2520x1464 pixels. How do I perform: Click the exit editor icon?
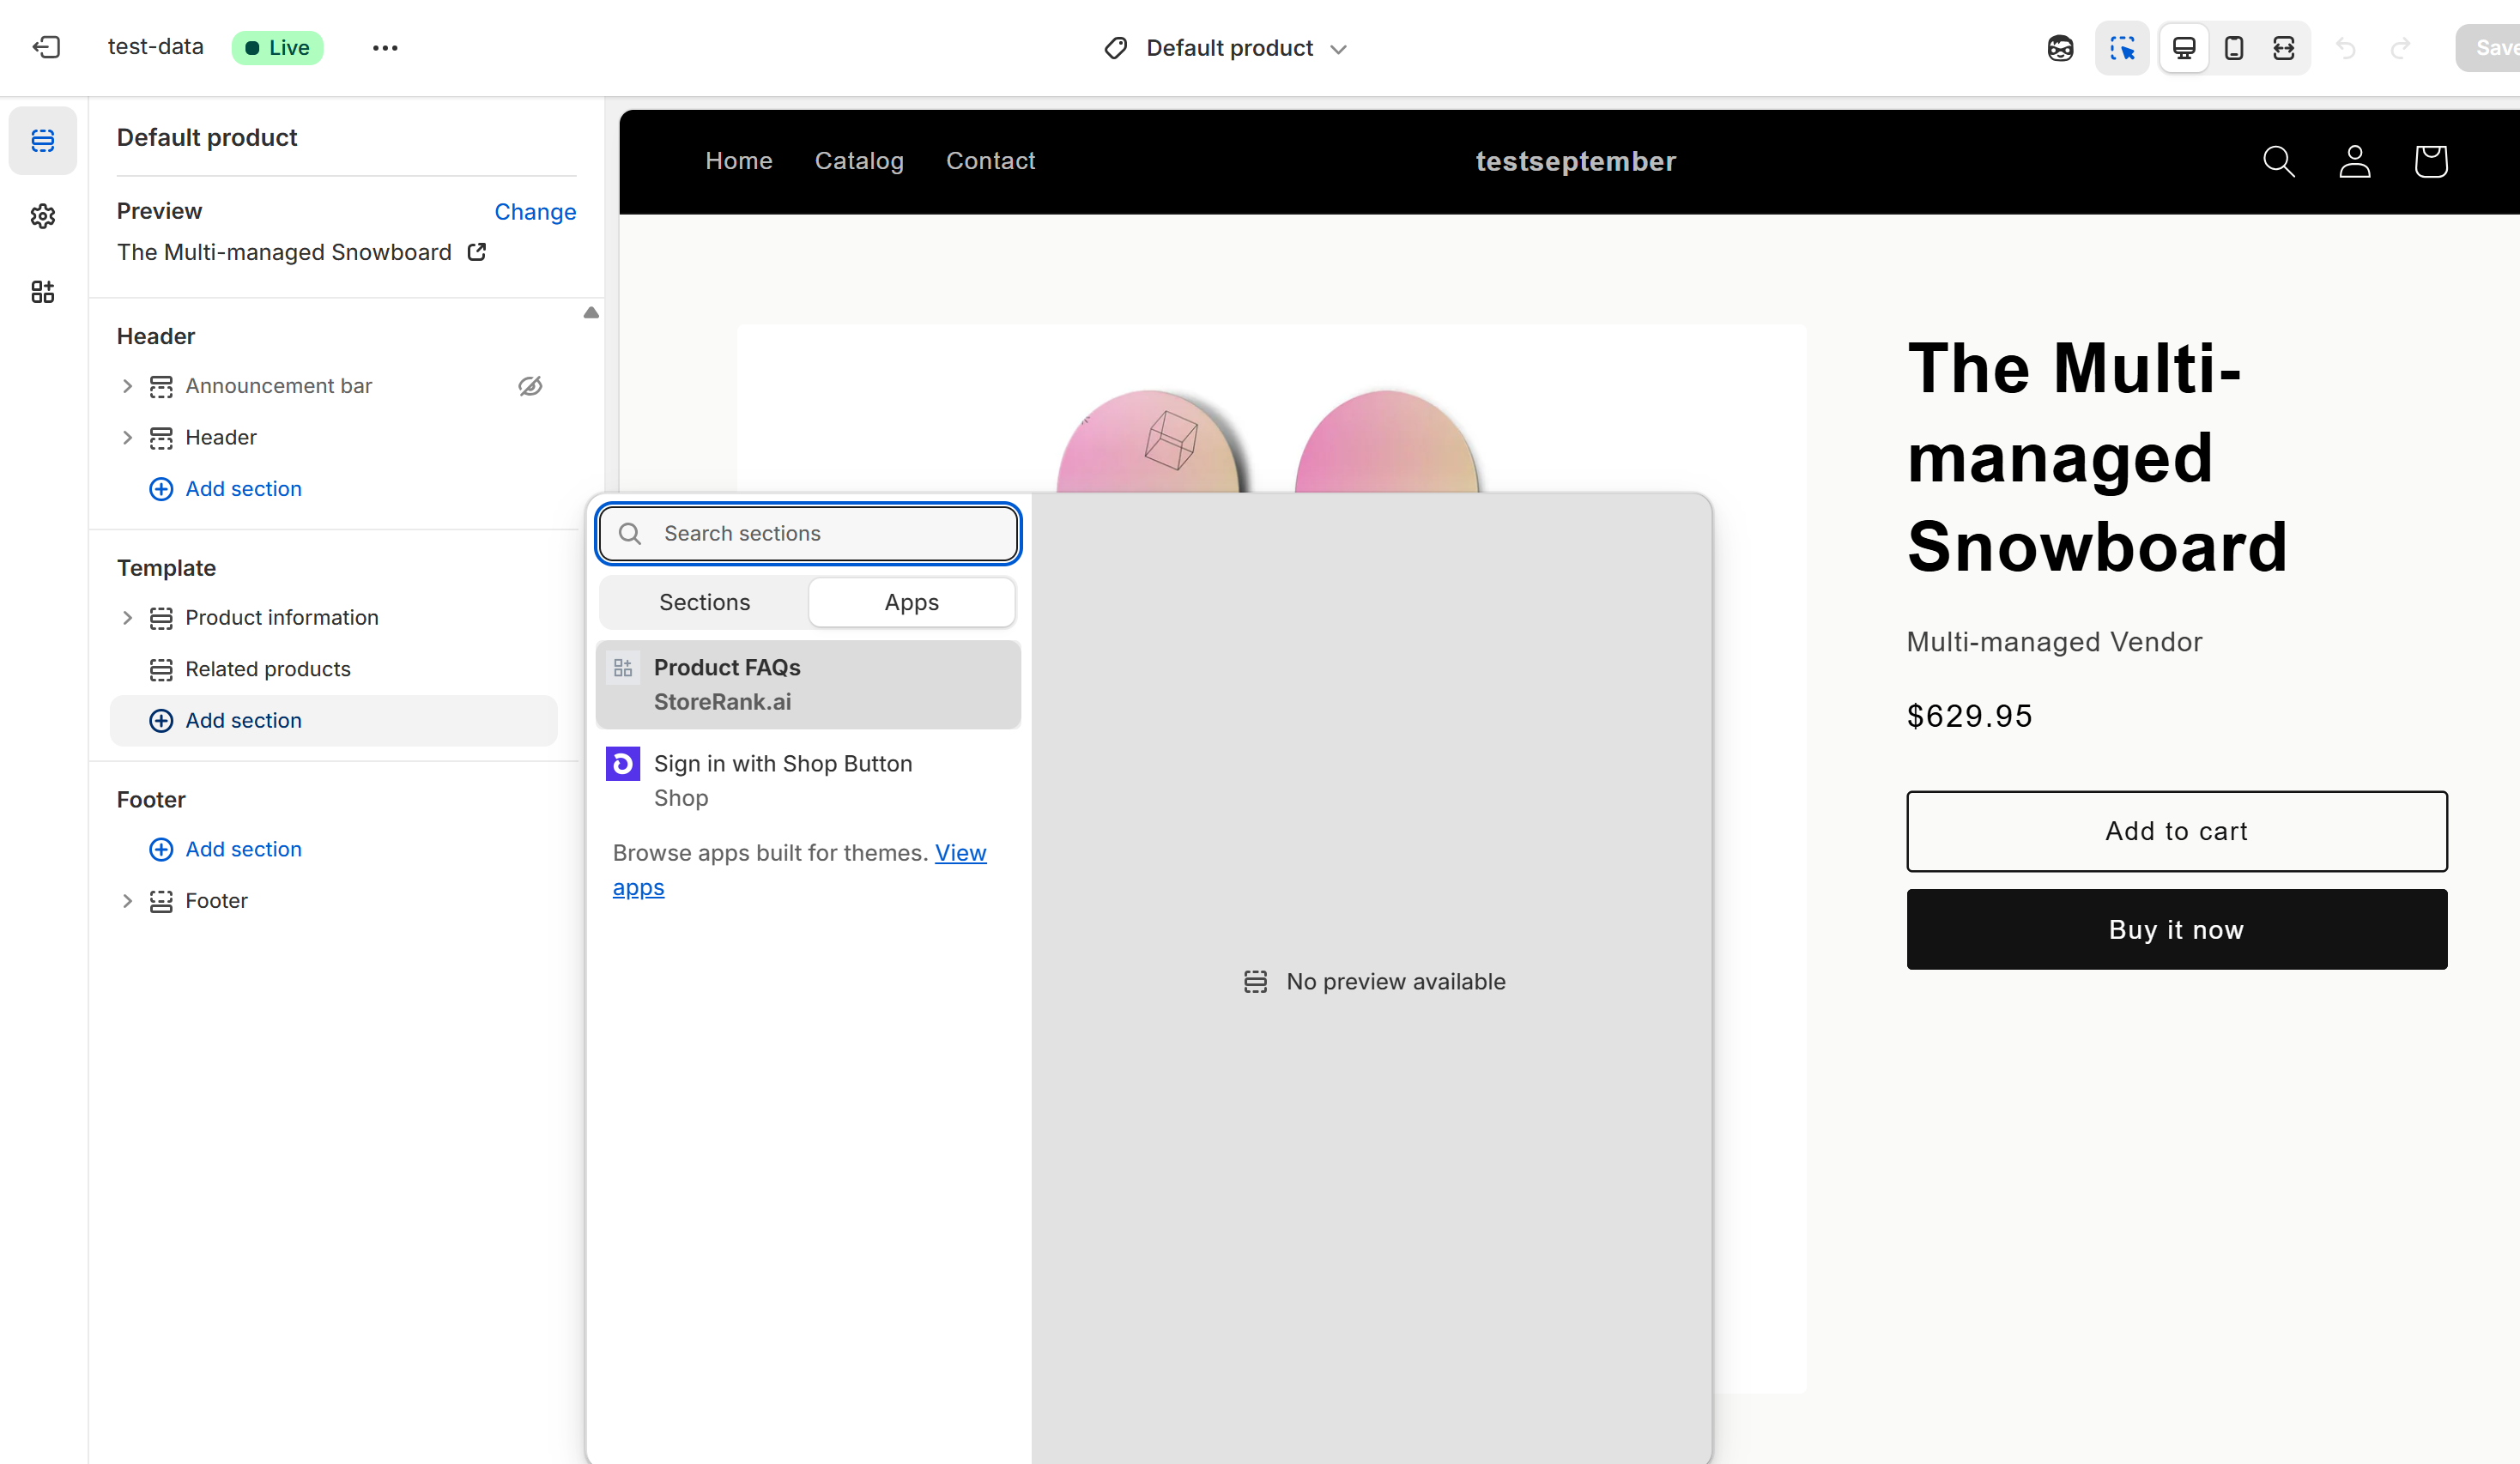coord(47,47)
